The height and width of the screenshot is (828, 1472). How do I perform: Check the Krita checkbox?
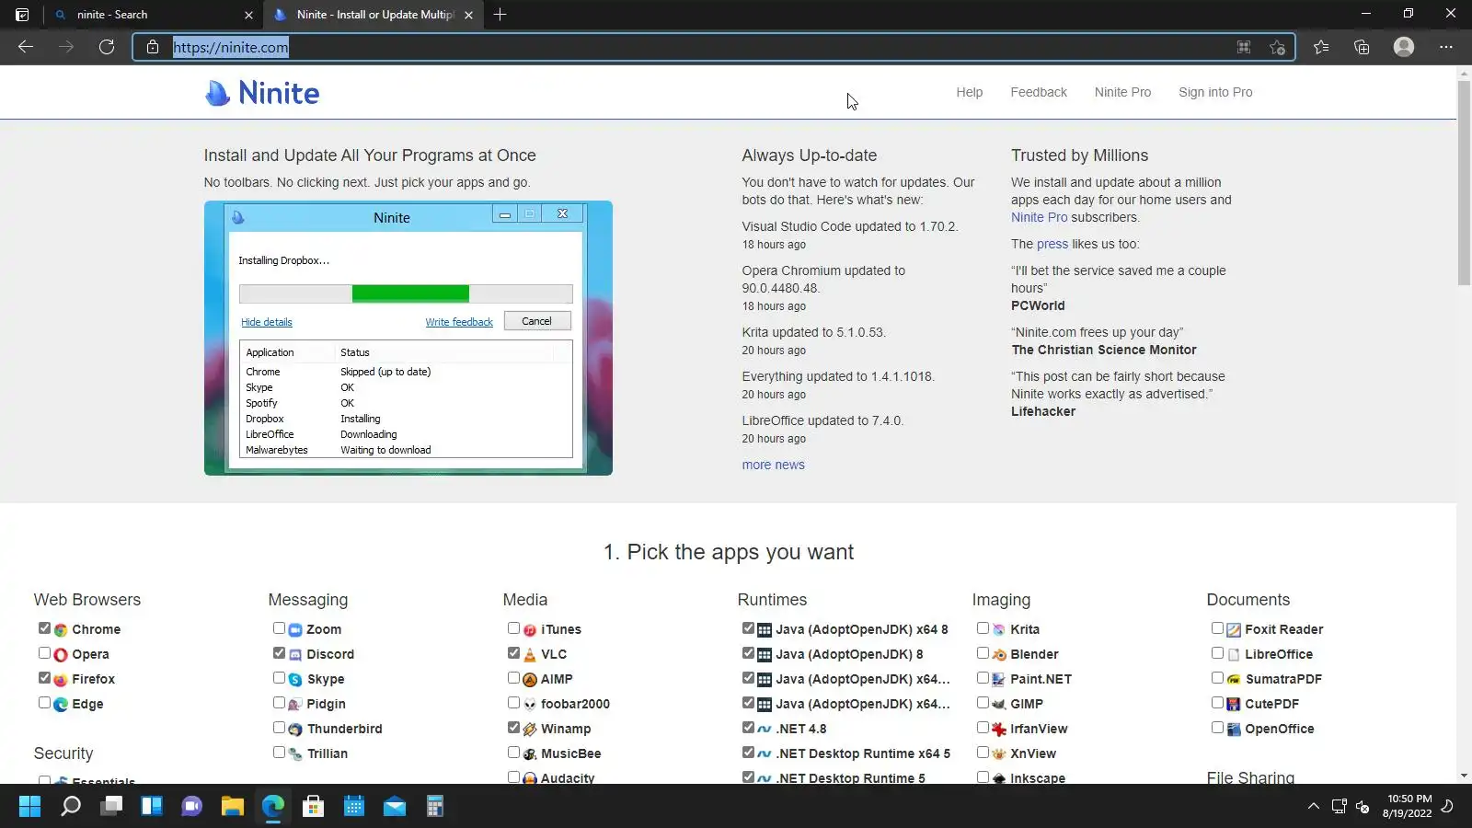click(983, 628)
